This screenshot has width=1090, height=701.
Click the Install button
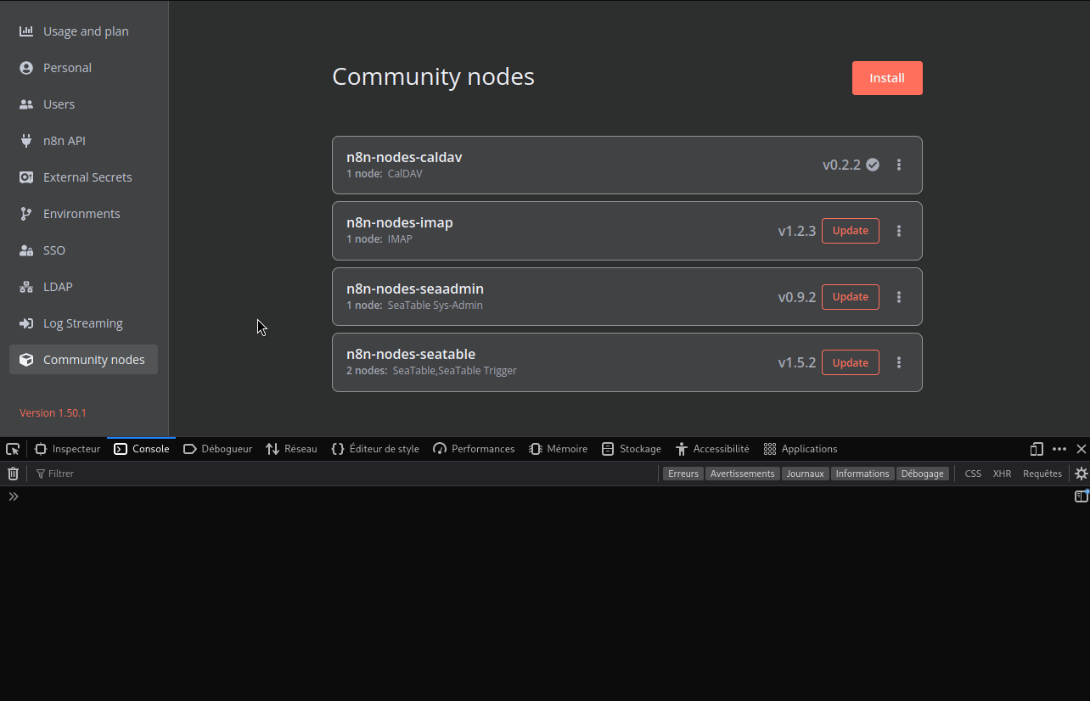[x=887, y=78]
